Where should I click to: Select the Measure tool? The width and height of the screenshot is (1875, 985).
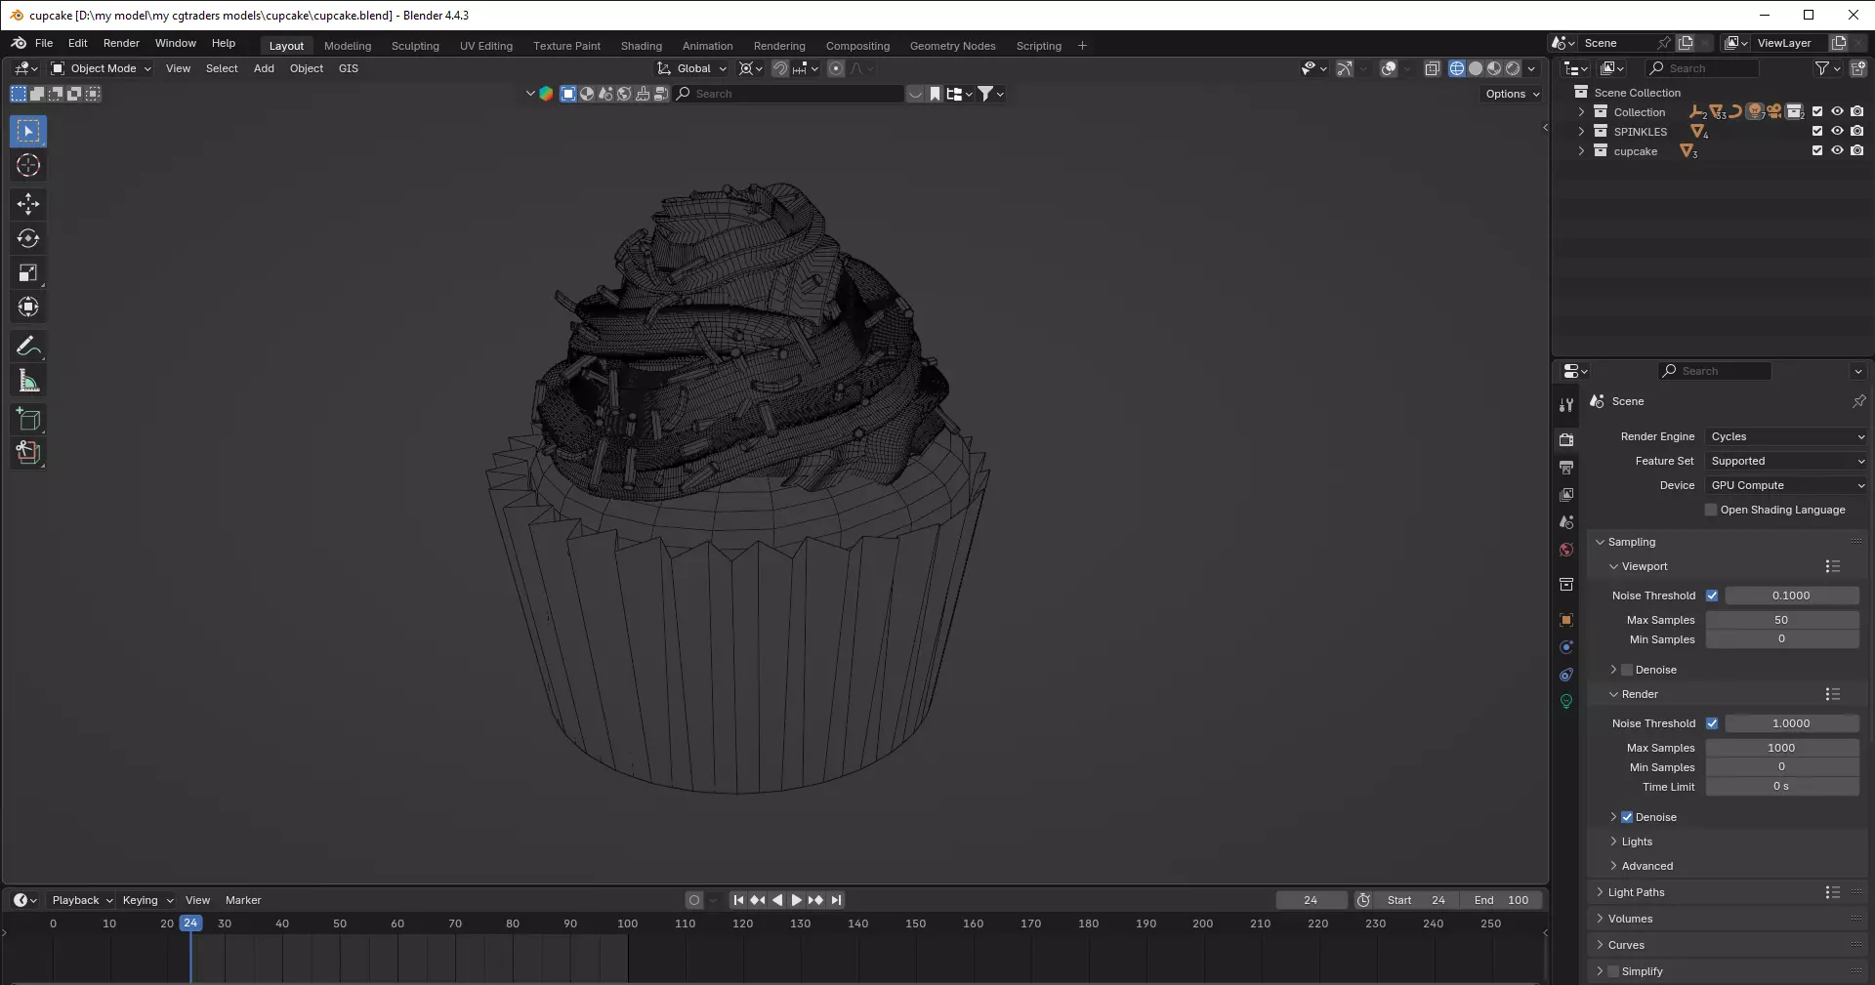click(28, 381)
